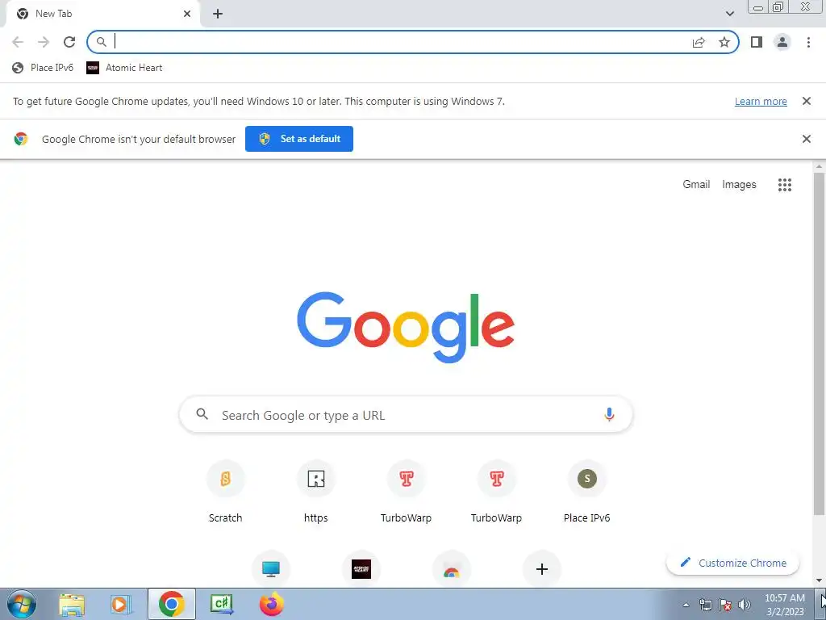Open the Place IPv6 shortcut tile
This screenshot has width=826, height=620.
(587, 490)
